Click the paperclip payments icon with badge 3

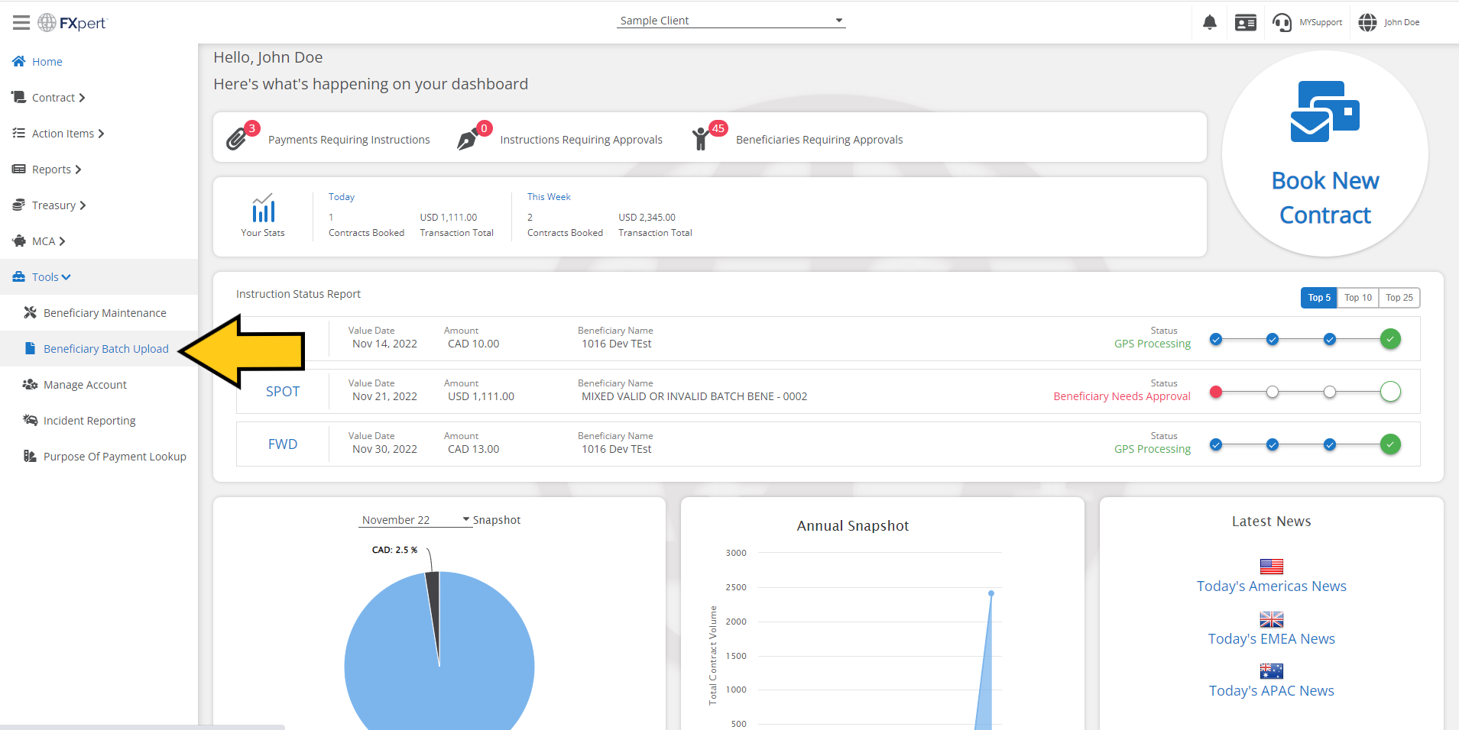pos(237,139)
